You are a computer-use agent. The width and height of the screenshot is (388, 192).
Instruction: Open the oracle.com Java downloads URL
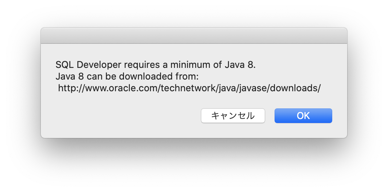[x=190, y=88]
